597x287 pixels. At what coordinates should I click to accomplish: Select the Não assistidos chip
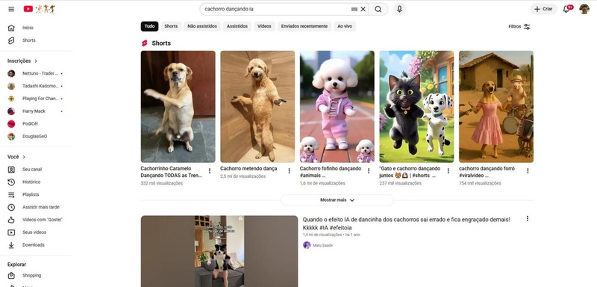(202, 26)
